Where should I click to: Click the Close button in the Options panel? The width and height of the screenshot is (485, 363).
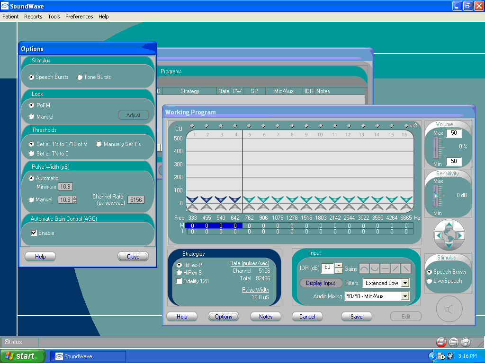(x=133, y=257)
